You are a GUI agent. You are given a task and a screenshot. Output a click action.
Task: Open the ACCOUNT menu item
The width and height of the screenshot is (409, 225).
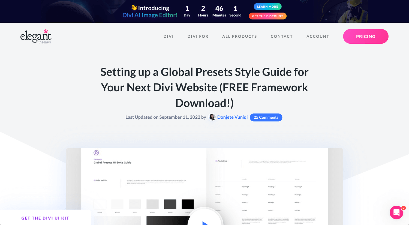[x=318, y=36]
